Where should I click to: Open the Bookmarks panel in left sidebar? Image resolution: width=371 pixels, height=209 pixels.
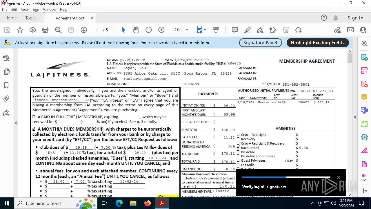point(6,85)
